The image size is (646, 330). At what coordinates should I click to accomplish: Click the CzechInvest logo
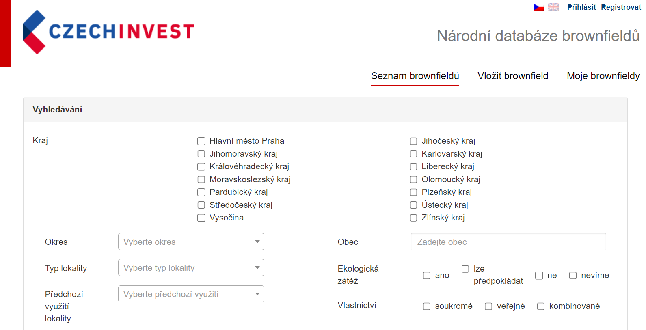pos(108,32)
